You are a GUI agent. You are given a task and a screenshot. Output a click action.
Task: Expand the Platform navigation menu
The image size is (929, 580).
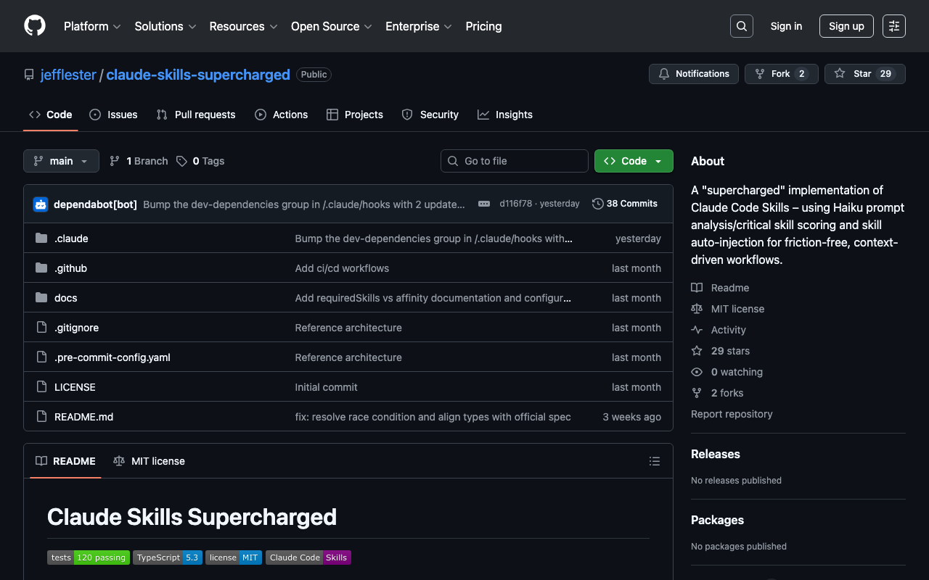92,26
